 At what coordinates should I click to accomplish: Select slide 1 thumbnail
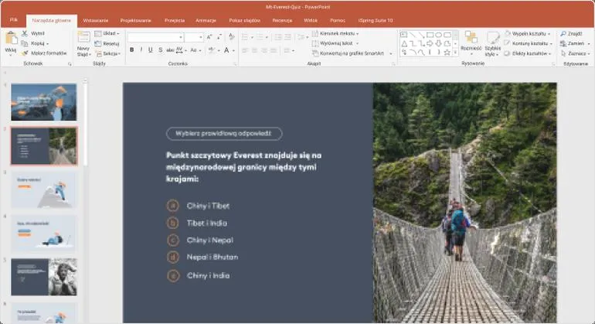click(43, 102)
